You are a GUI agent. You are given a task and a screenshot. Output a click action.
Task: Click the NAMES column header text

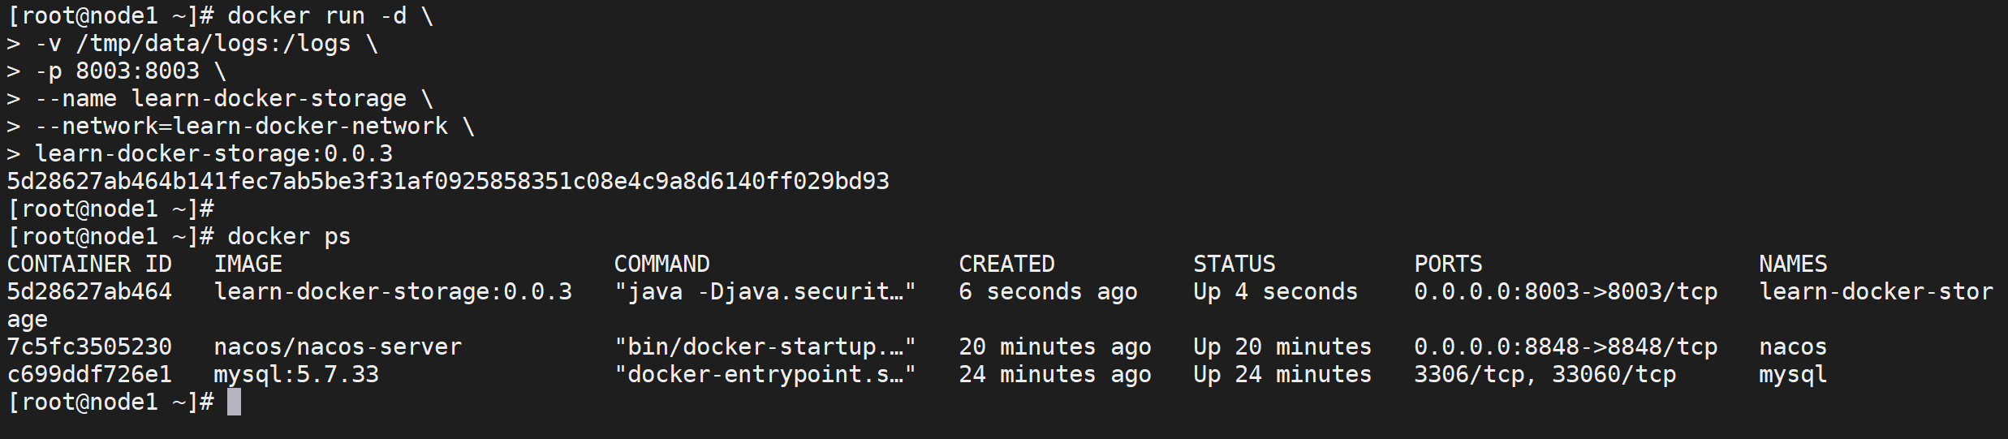coord(1793,265)
